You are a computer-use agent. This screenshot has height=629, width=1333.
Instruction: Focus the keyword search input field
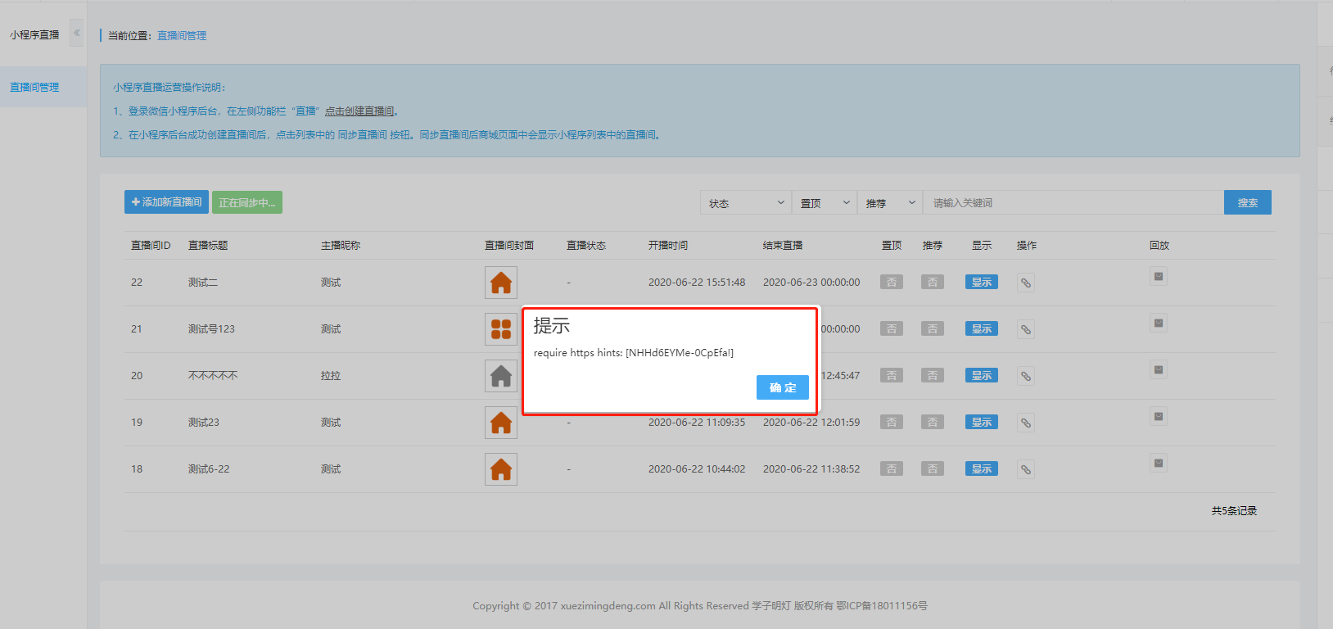coord(1073,202)
